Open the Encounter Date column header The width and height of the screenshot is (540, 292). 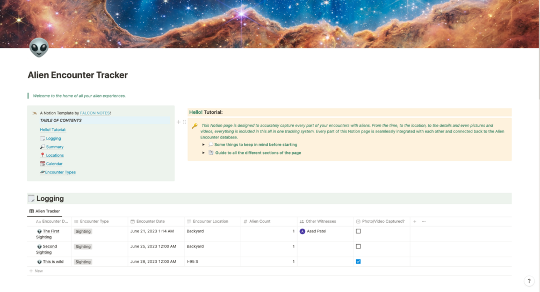[x=150, y=221]
